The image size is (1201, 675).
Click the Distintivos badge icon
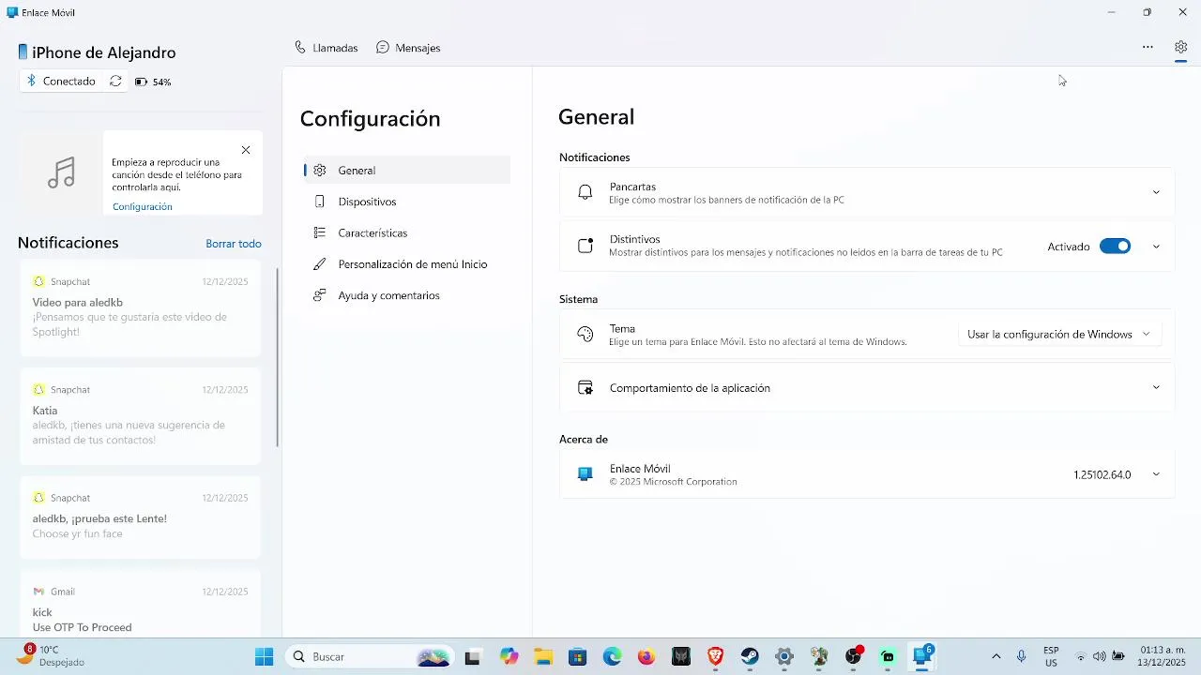[585, 246]
